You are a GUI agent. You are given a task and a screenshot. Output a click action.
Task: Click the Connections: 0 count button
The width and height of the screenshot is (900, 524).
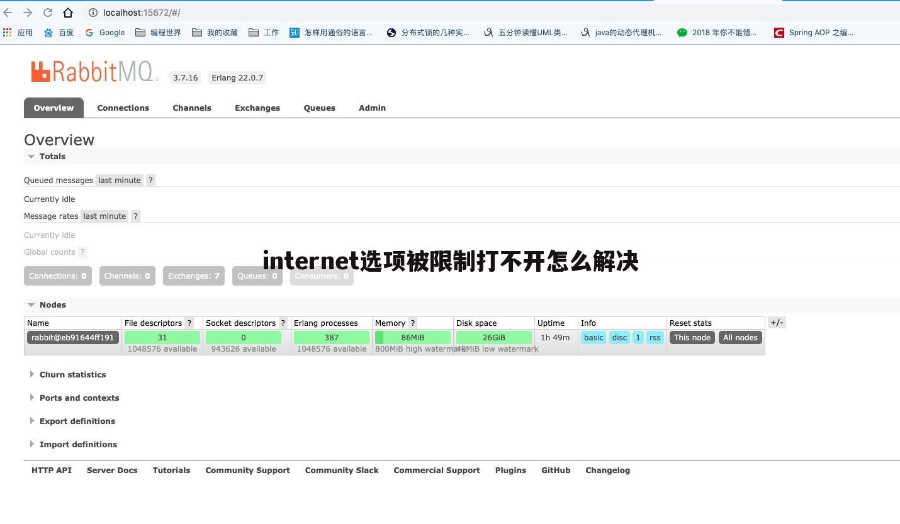pos(58,276)
